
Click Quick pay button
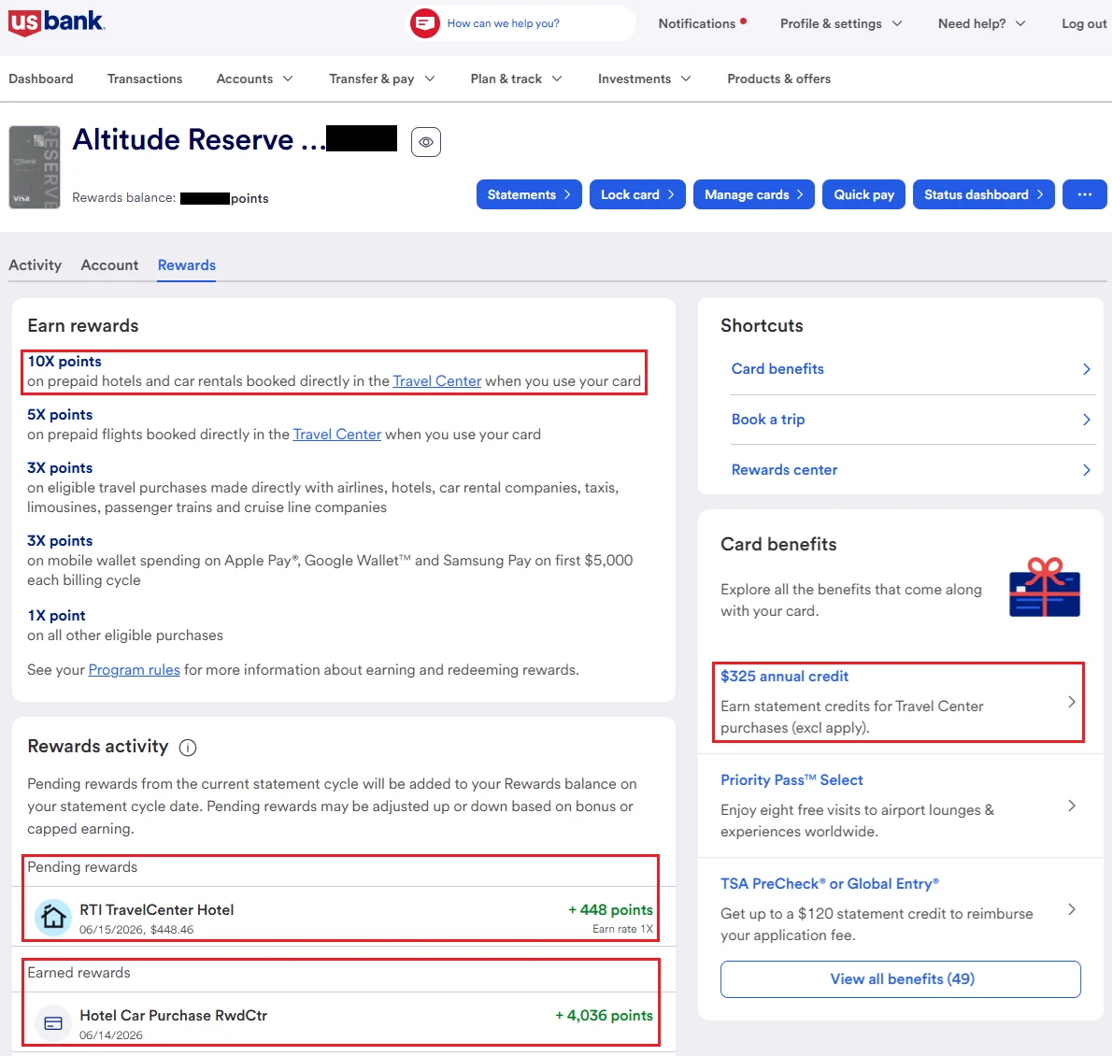point(863,194)
